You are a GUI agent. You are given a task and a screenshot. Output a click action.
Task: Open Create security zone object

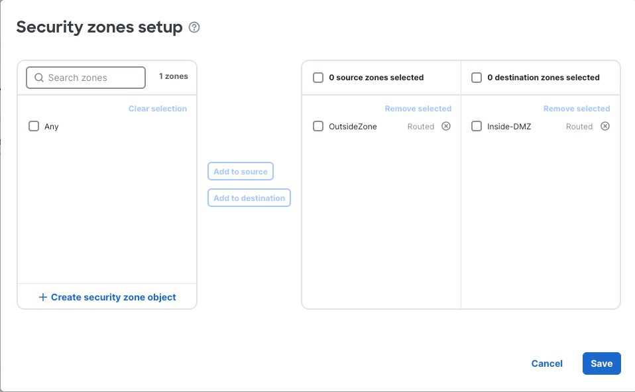tap(107, 297)
